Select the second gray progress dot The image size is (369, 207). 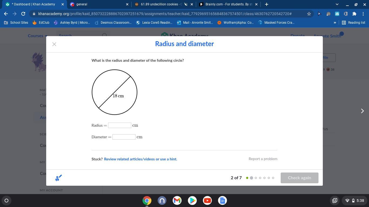[251, 178]
